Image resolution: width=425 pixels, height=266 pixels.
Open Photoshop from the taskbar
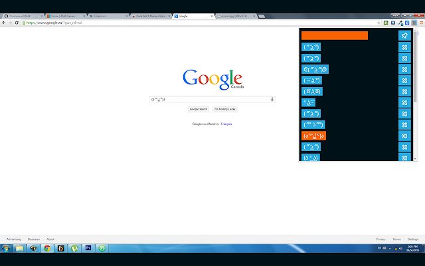[x=88, y=248]
